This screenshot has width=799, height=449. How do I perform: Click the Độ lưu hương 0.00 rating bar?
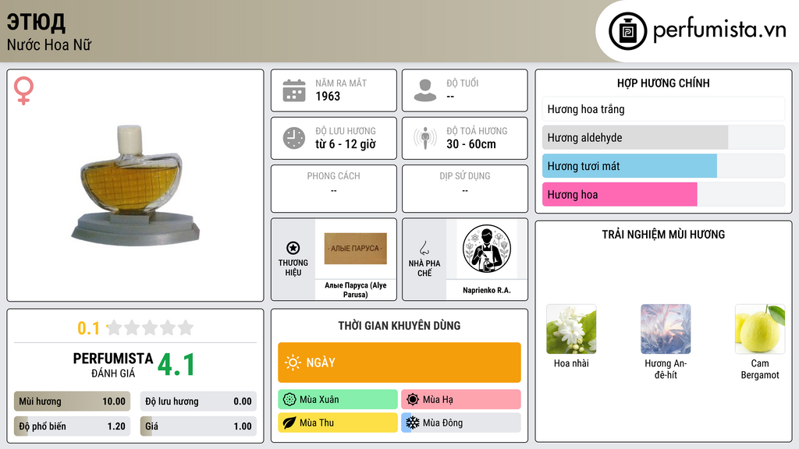pos(198,401)
